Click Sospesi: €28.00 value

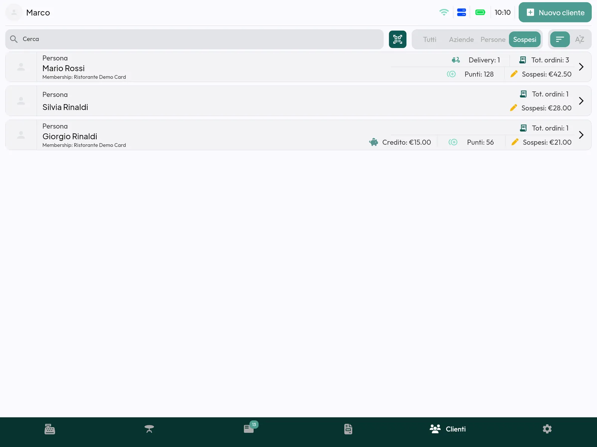546,108
